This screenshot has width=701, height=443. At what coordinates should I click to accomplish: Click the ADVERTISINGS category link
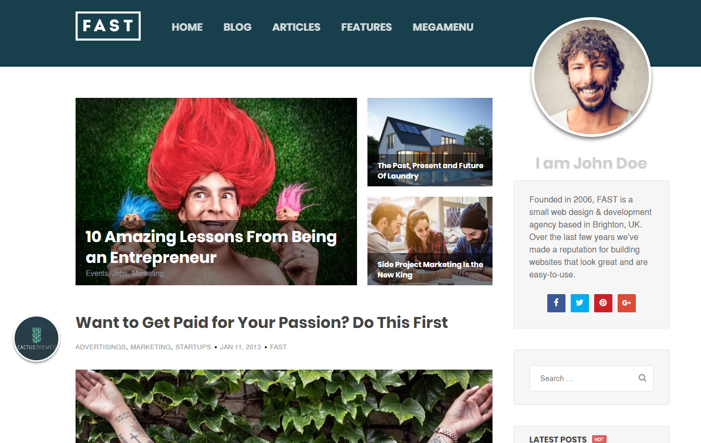[101, 347]
